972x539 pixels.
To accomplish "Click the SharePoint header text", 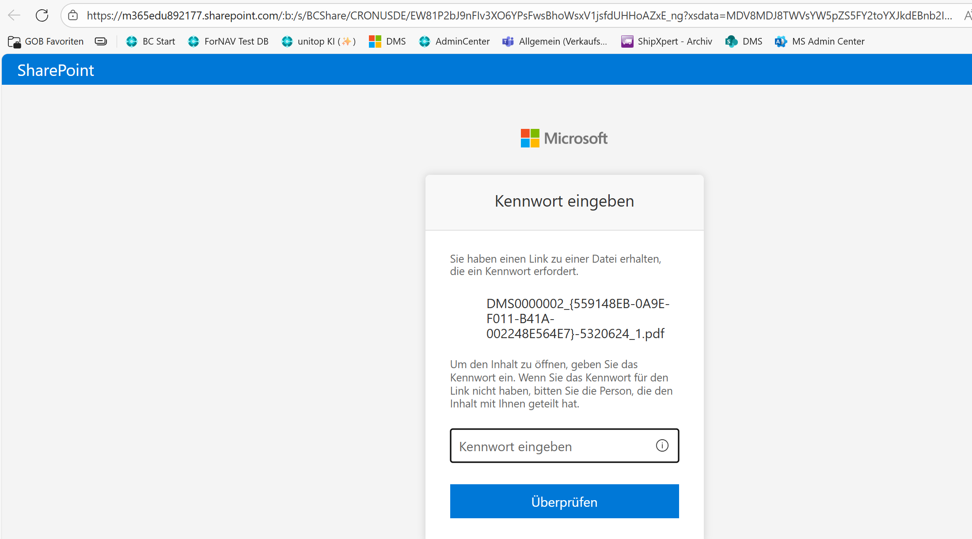I will (55, 69).
